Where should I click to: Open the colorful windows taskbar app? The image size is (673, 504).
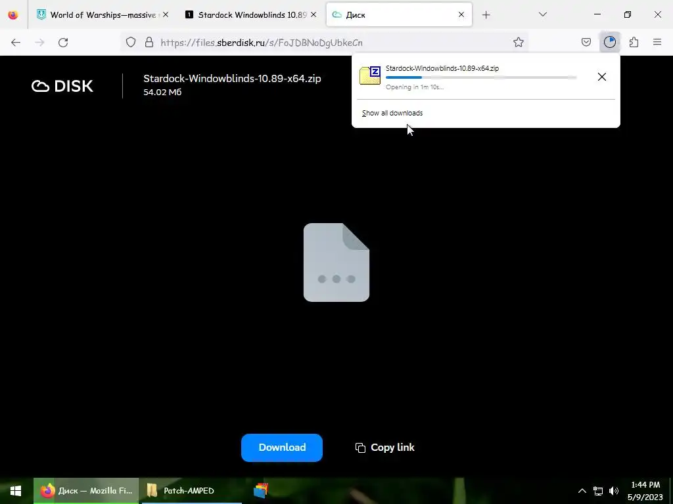pyautogui.click(x=260, y=491)
